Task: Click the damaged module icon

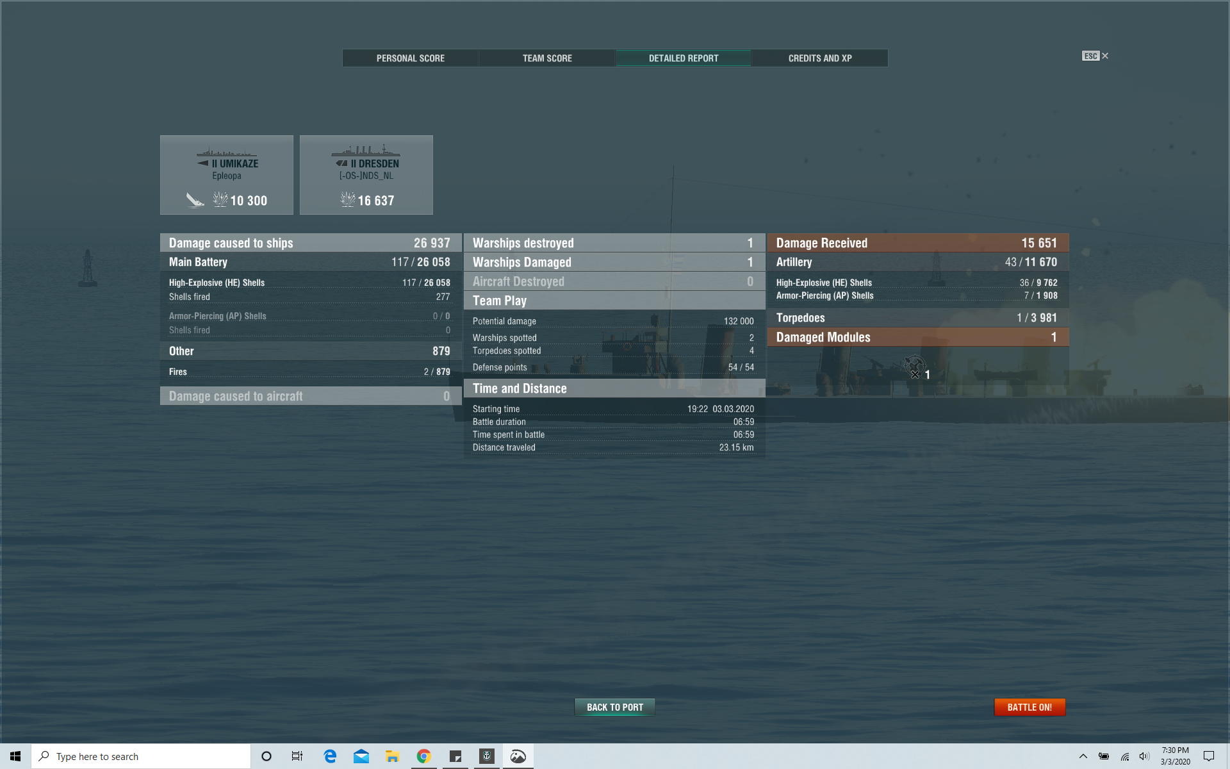Action: coord(915,368)
